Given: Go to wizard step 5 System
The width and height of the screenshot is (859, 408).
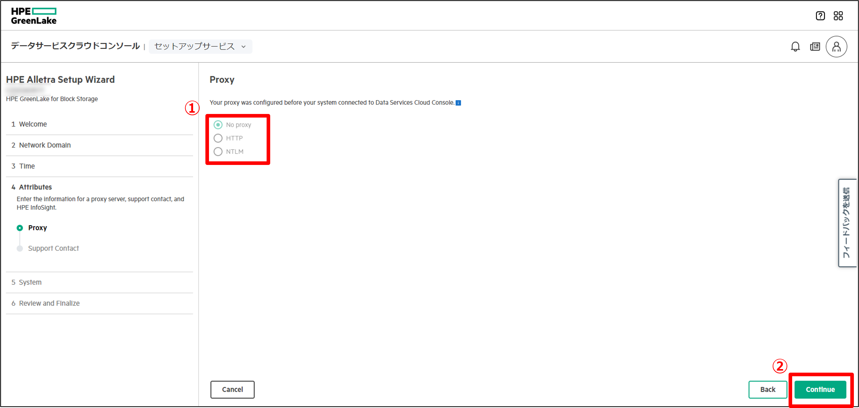Looking at the screenshot, I should tap(99, 282).
